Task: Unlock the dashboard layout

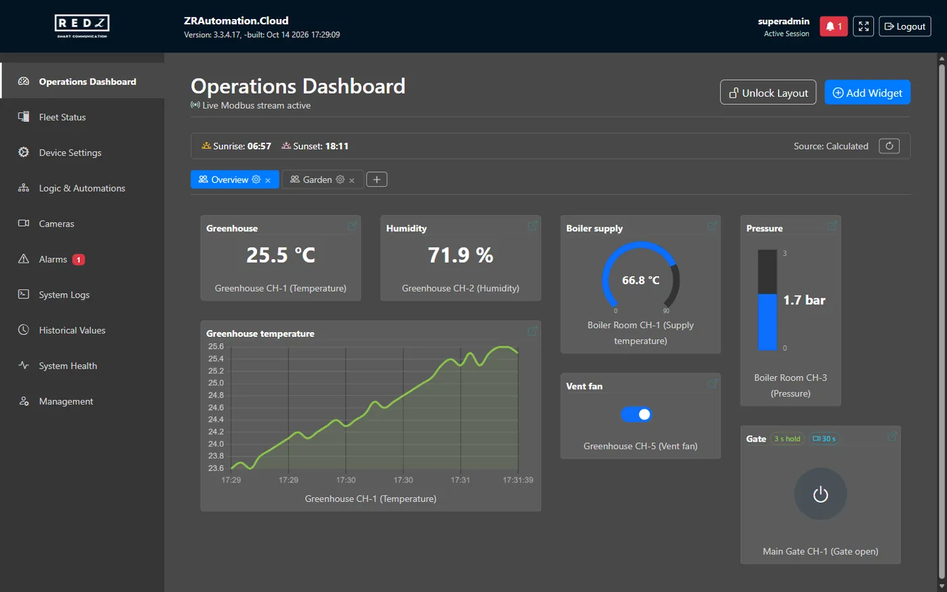Action: pos(768,93)
